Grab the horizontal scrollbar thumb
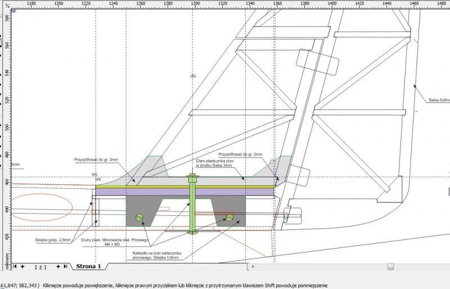 tap(390, 267)
